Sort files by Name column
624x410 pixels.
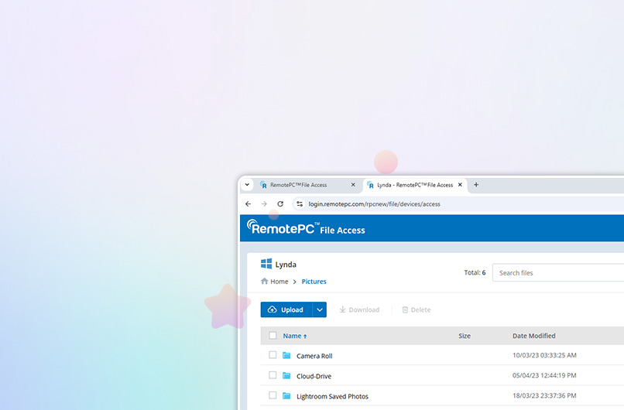(x=295, y=336)
